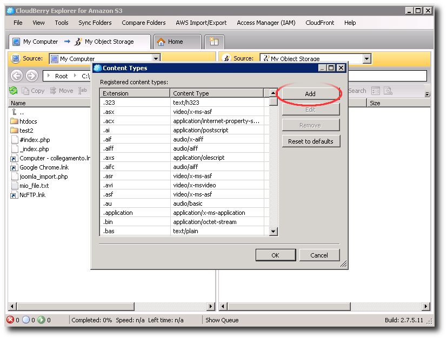Go back with the left-arrow navigation button
Viewport: 447px width, 339px height.
[17, 76]
